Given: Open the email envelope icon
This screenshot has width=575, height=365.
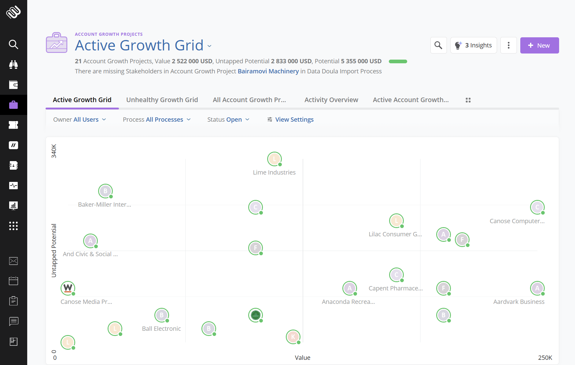Looking at the screenshot, I should click(x=13, y=261).
